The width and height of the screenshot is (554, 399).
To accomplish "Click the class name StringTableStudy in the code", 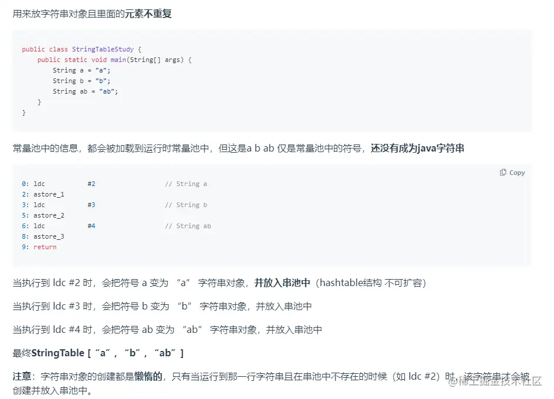I will 103,49.
